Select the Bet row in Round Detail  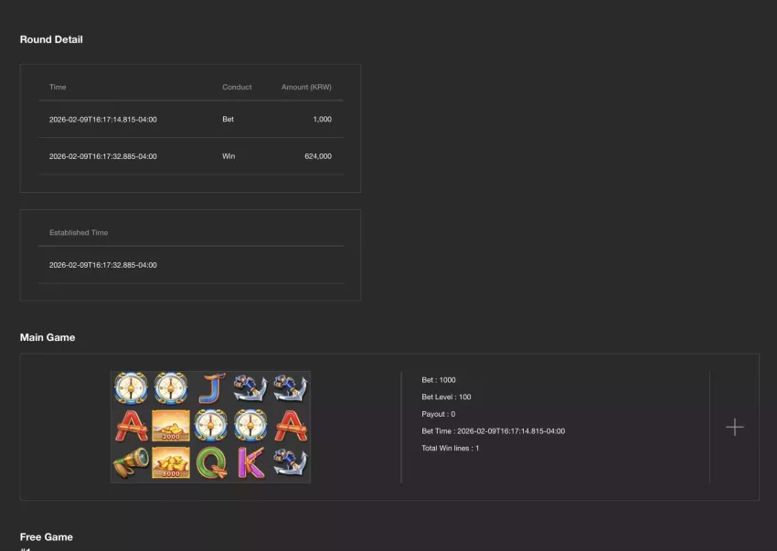(x=191, y=120)
